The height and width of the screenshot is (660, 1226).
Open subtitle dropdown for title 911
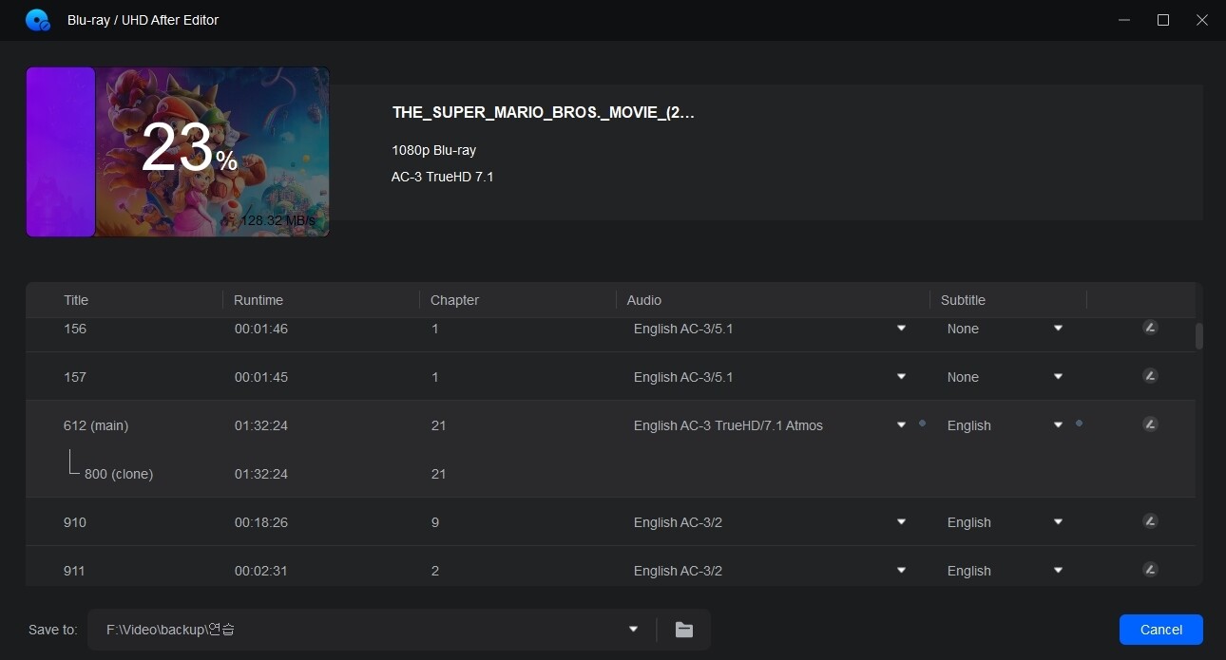[1058, 571]
